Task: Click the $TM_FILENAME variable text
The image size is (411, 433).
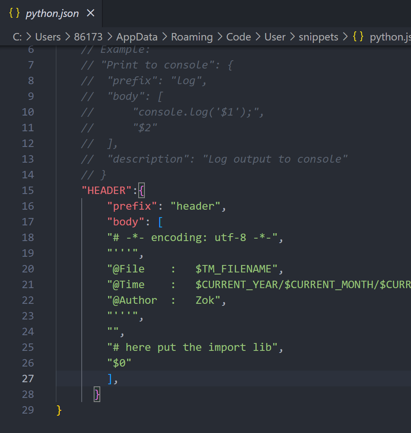Action: pyautogui.click(x=233, y=269)
